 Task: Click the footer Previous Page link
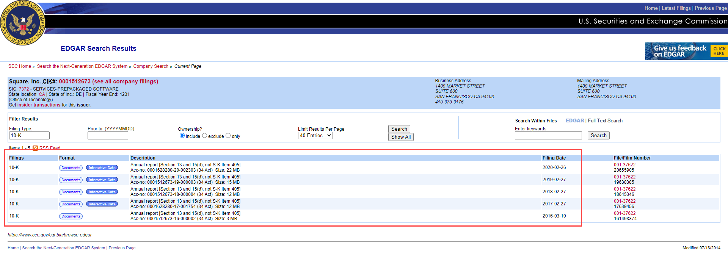click(x=122, y=248)
